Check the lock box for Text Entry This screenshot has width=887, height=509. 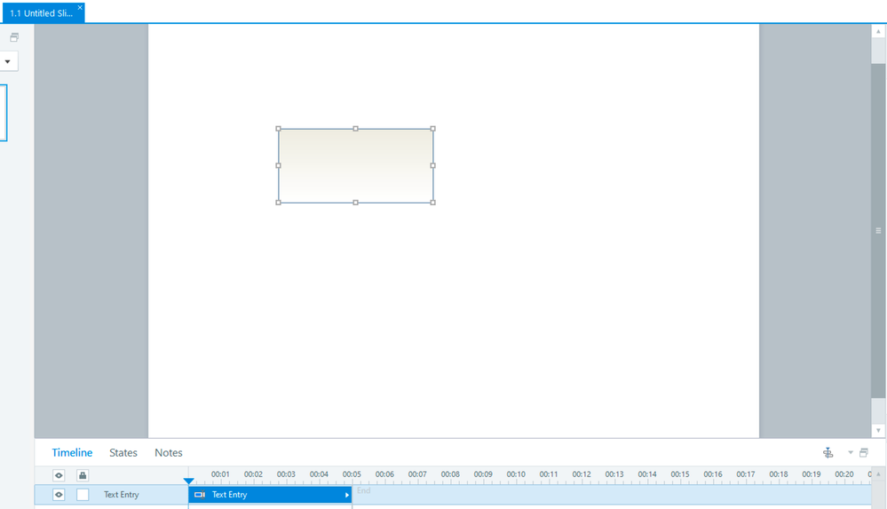click(x=83, y=494)
